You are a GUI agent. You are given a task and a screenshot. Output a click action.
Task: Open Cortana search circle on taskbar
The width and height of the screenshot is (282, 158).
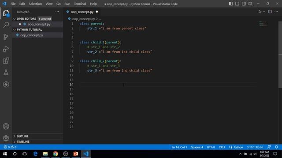pos(15,154)
